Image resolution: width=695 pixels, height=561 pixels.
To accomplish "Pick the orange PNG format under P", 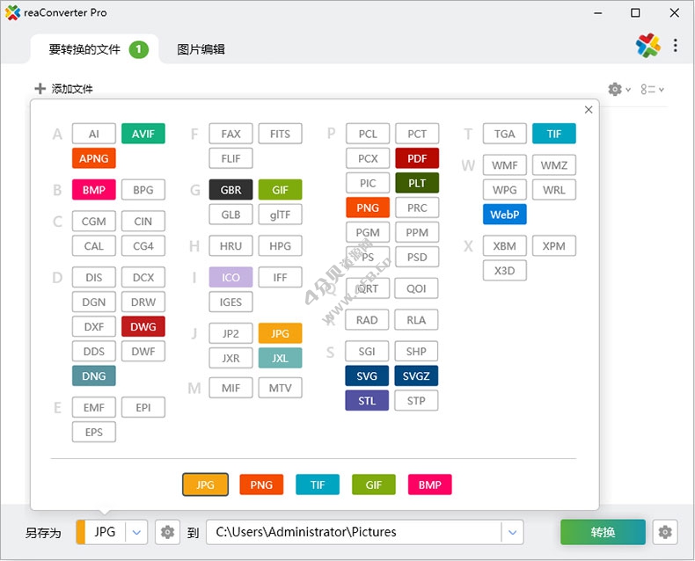I will pos(368,208).
